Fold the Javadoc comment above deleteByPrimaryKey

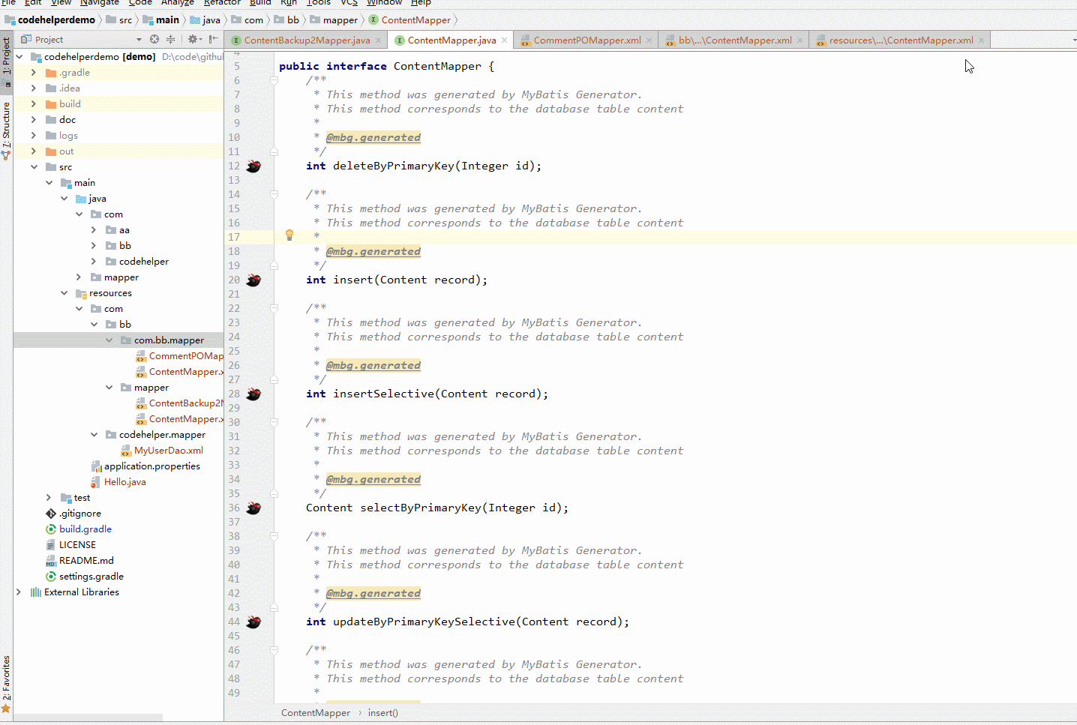[274, 80]
